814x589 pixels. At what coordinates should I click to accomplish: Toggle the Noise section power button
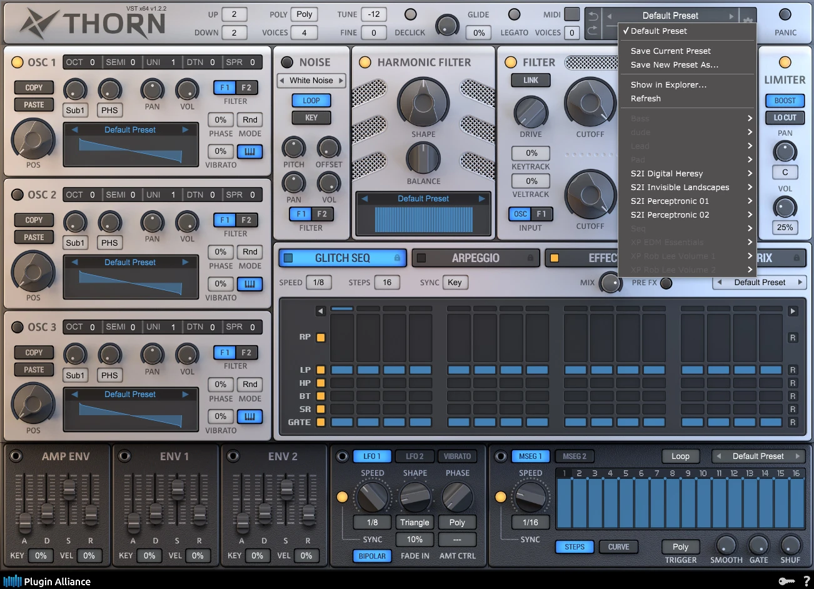pos(287,62)
